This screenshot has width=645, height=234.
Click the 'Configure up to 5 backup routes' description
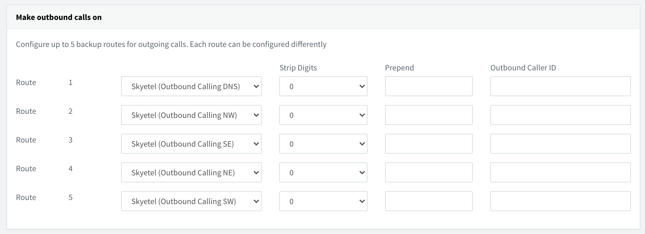click(x=171, y=44)
